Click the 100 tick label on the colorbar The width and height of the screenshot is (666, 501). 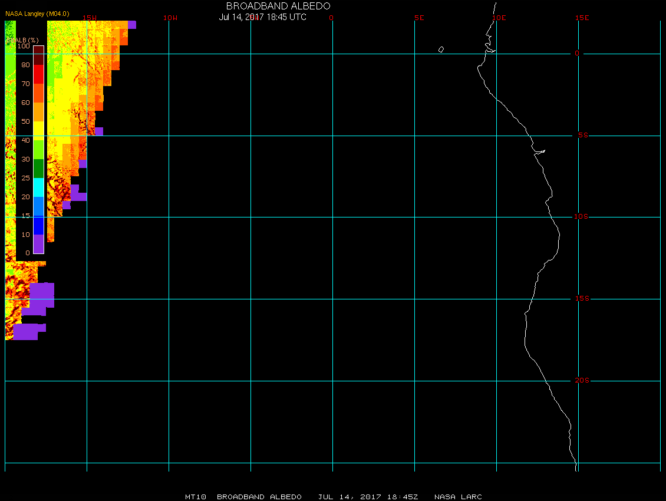click(x=24, y=46)
